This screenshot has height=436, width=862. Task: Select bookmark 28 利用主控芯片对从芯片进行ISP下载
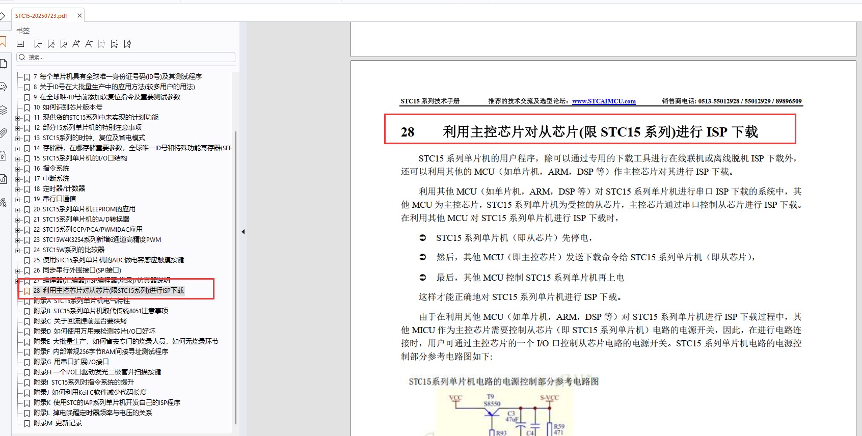(x=109, y=290)
